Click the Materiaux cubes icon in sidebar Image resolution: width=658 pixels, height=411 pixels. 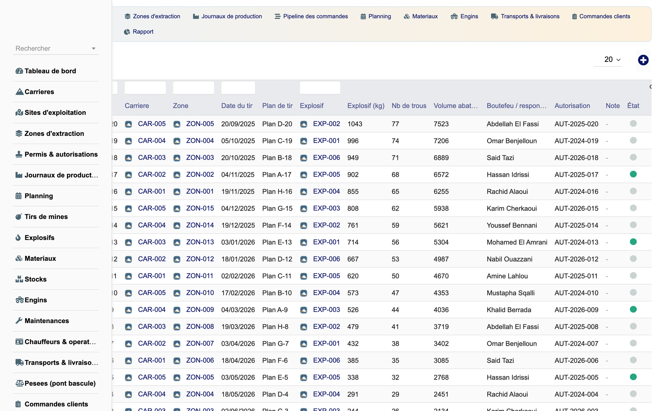click(19, 259)
